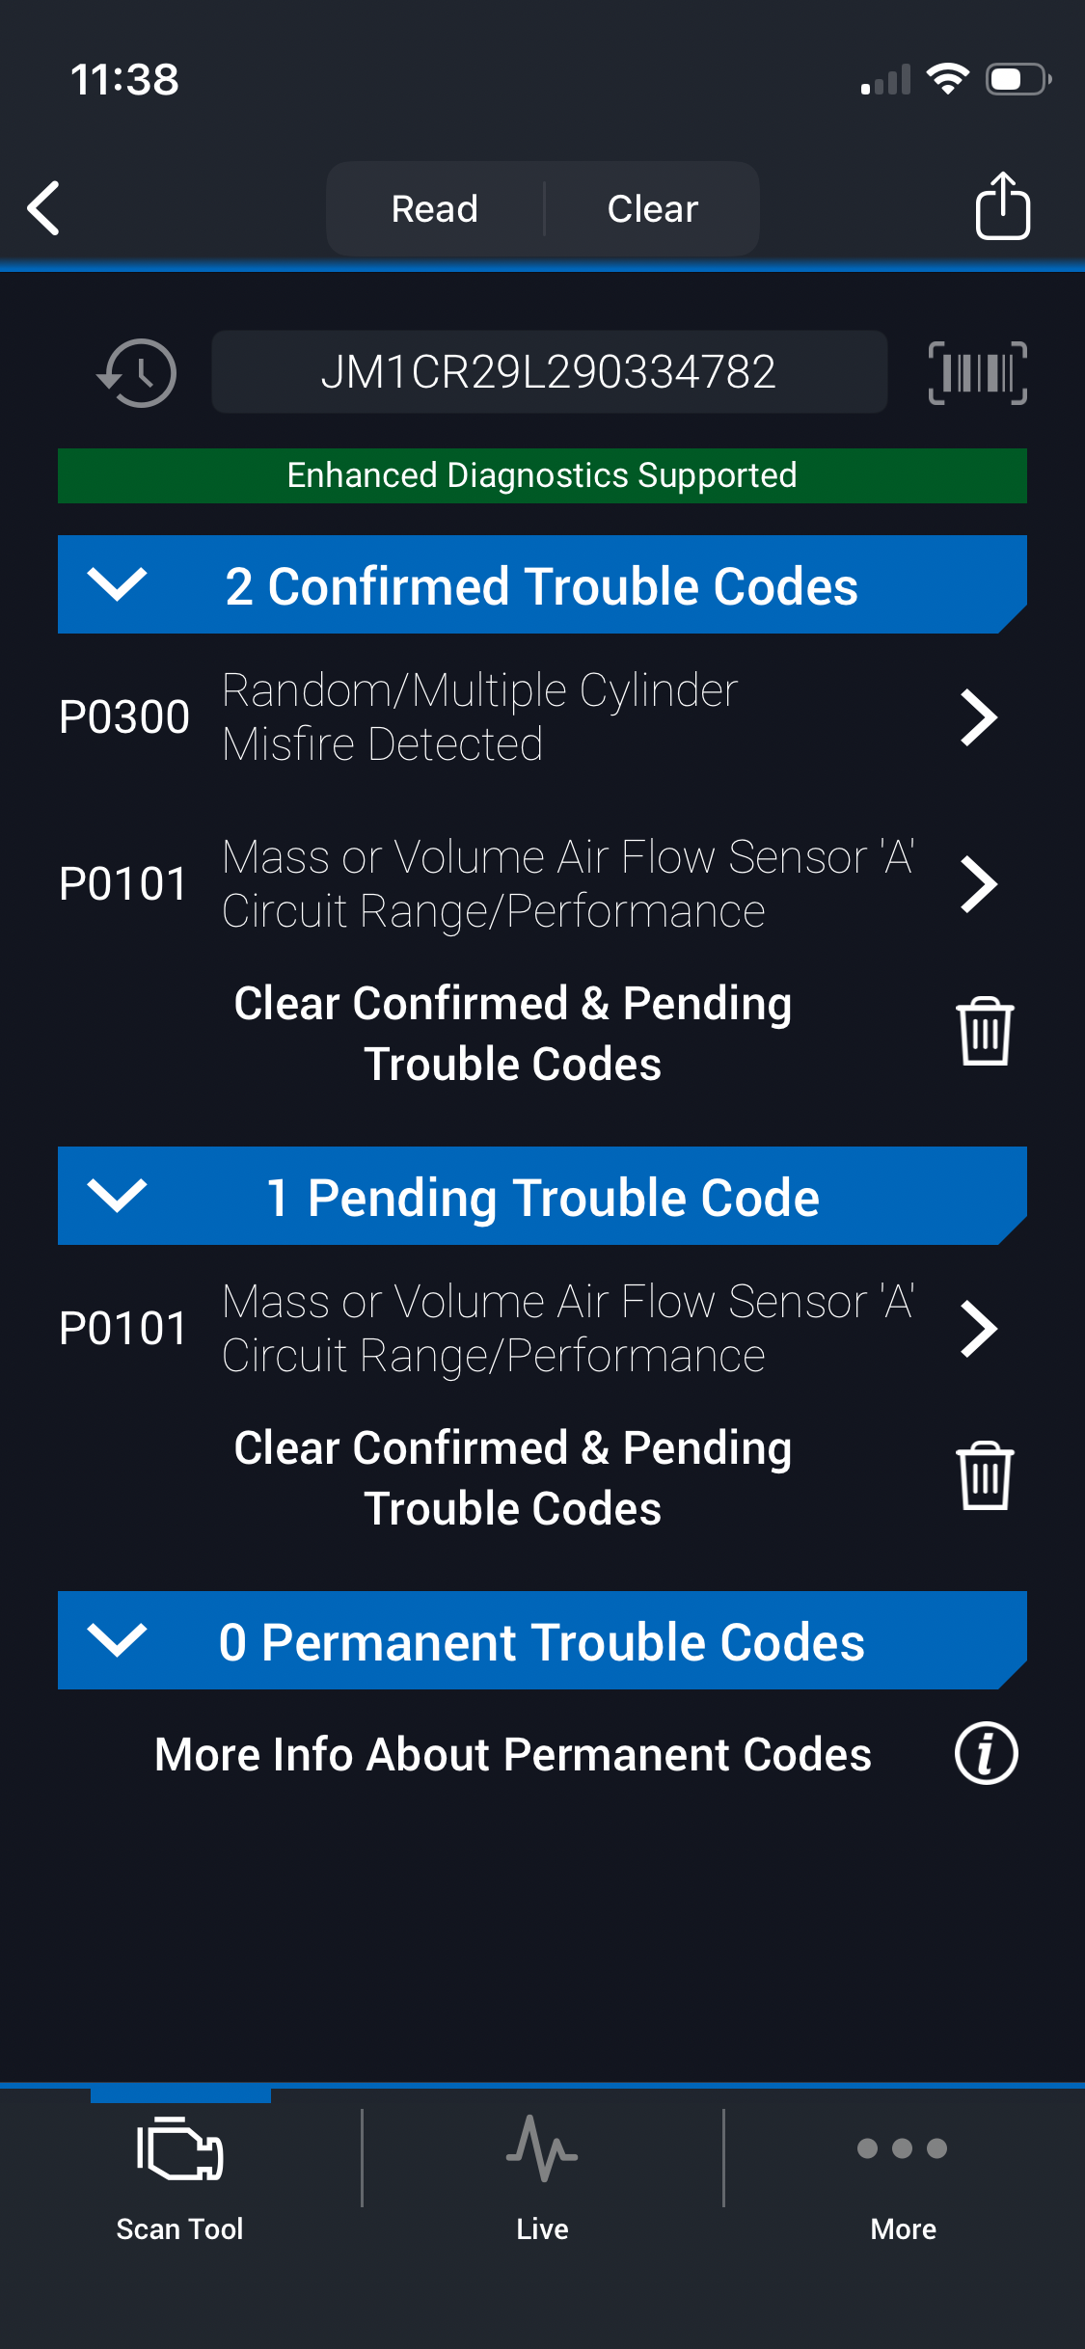Viewport: 1085px width, 2349px height.
Task: Tap the back arrow icon
Action: [x=44, y=208]
